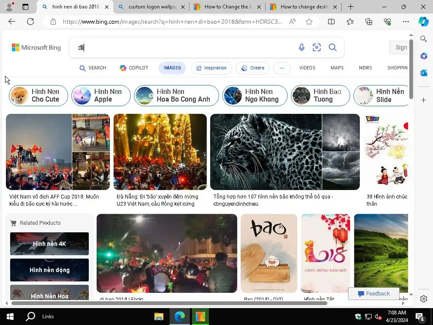The image size is (433, 325).
Task: Open the SEARCH results menu
Action: click(x=93, y=68)
